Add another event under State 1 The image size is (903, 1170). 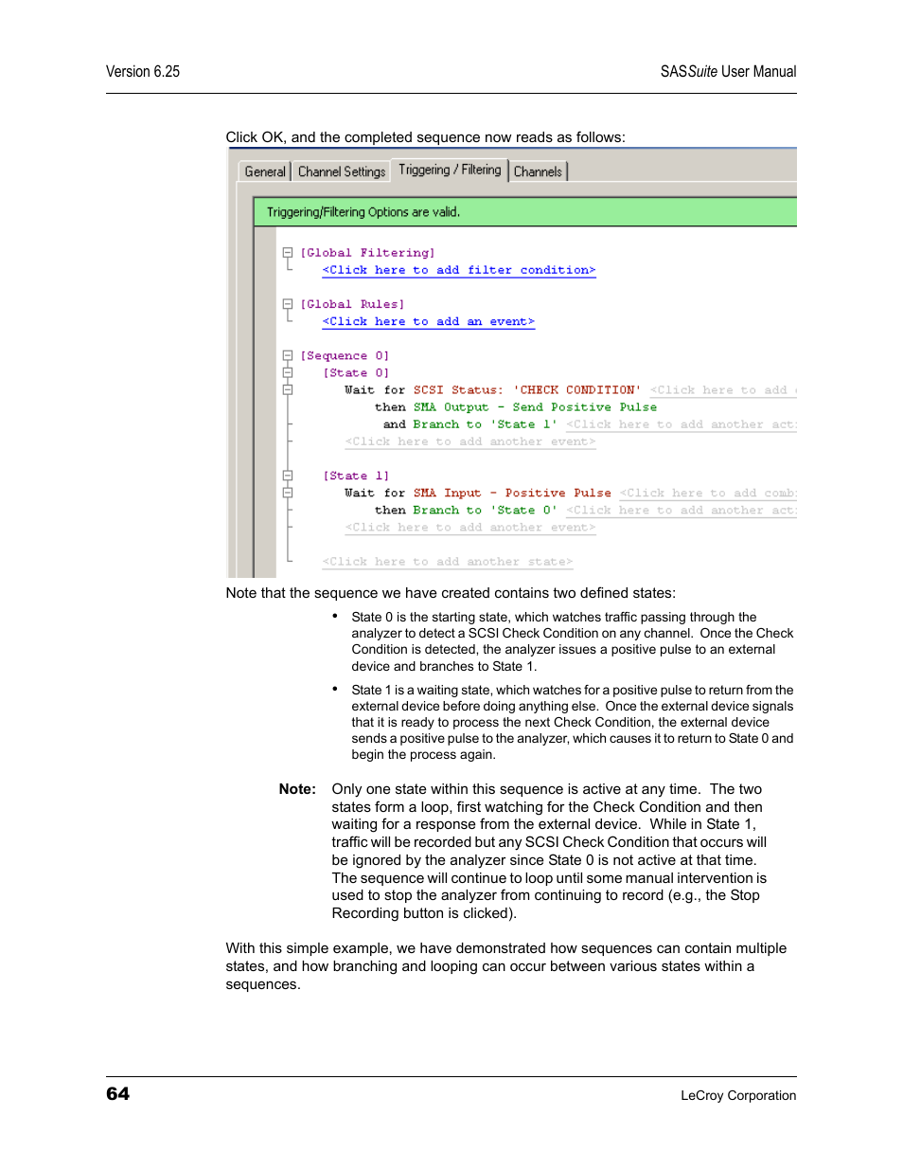[x=470, y=528]
